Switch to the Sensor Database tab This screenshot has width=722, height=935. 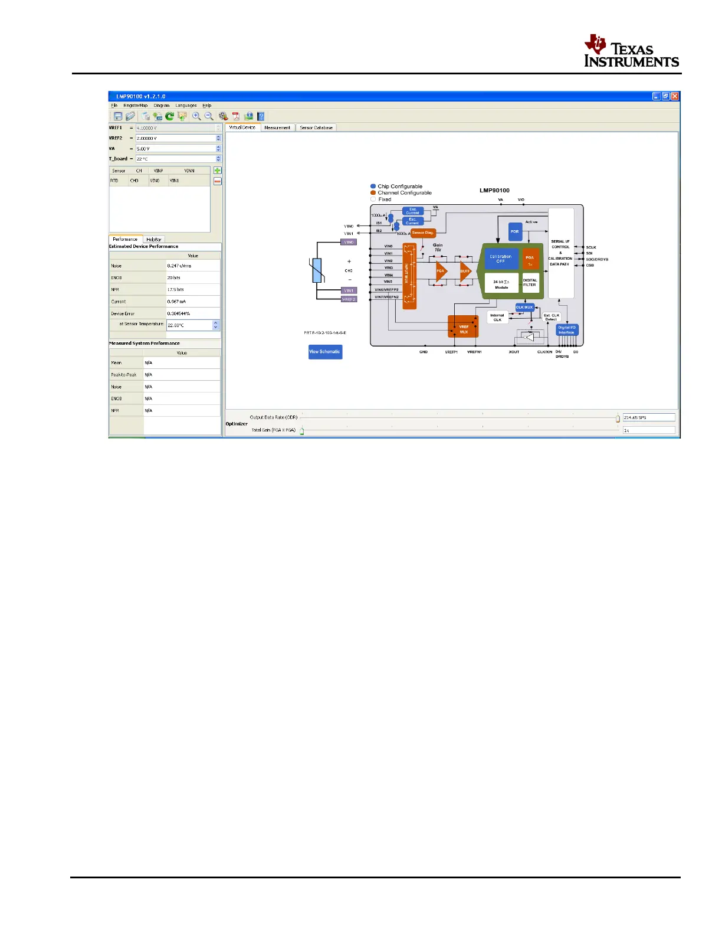(316, 127)
